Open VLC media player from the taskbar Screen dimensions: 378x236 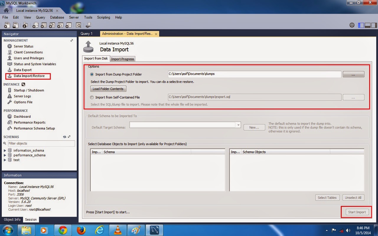pos(118,230)
